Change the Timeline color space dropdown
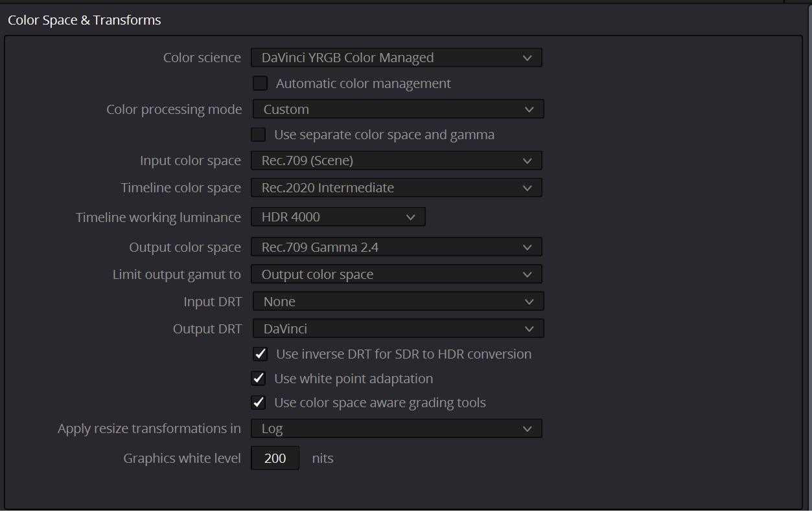Viewport: 812px width, 512px height. [x=397, y=188]
